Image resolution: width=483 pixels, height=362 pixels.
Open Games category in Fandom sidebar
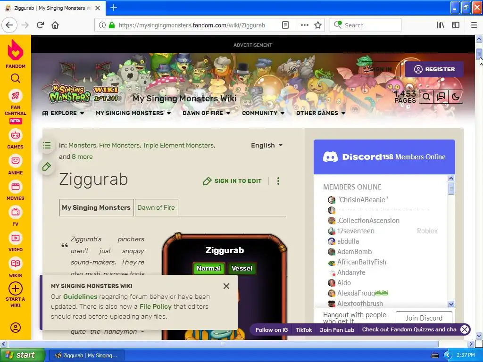pos(16,140)
